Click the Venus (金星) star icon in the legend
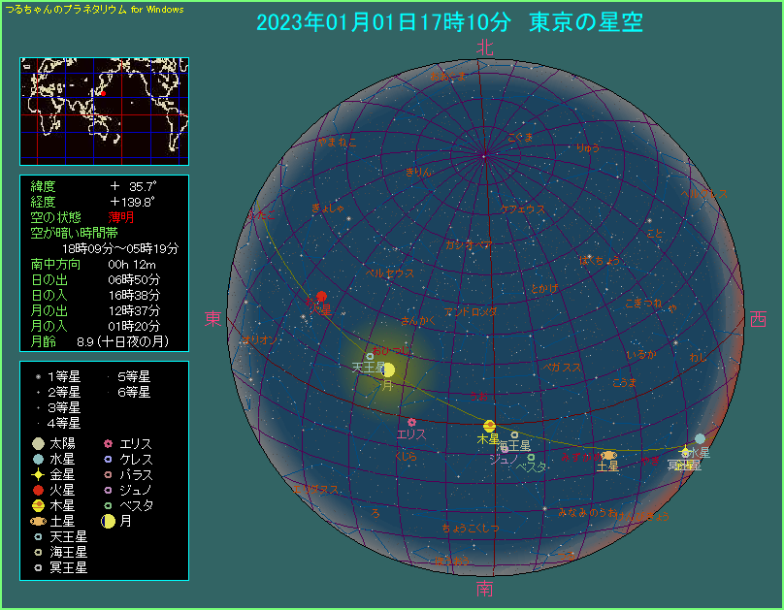The image size is (784, 610). click(x=37, y=474)
